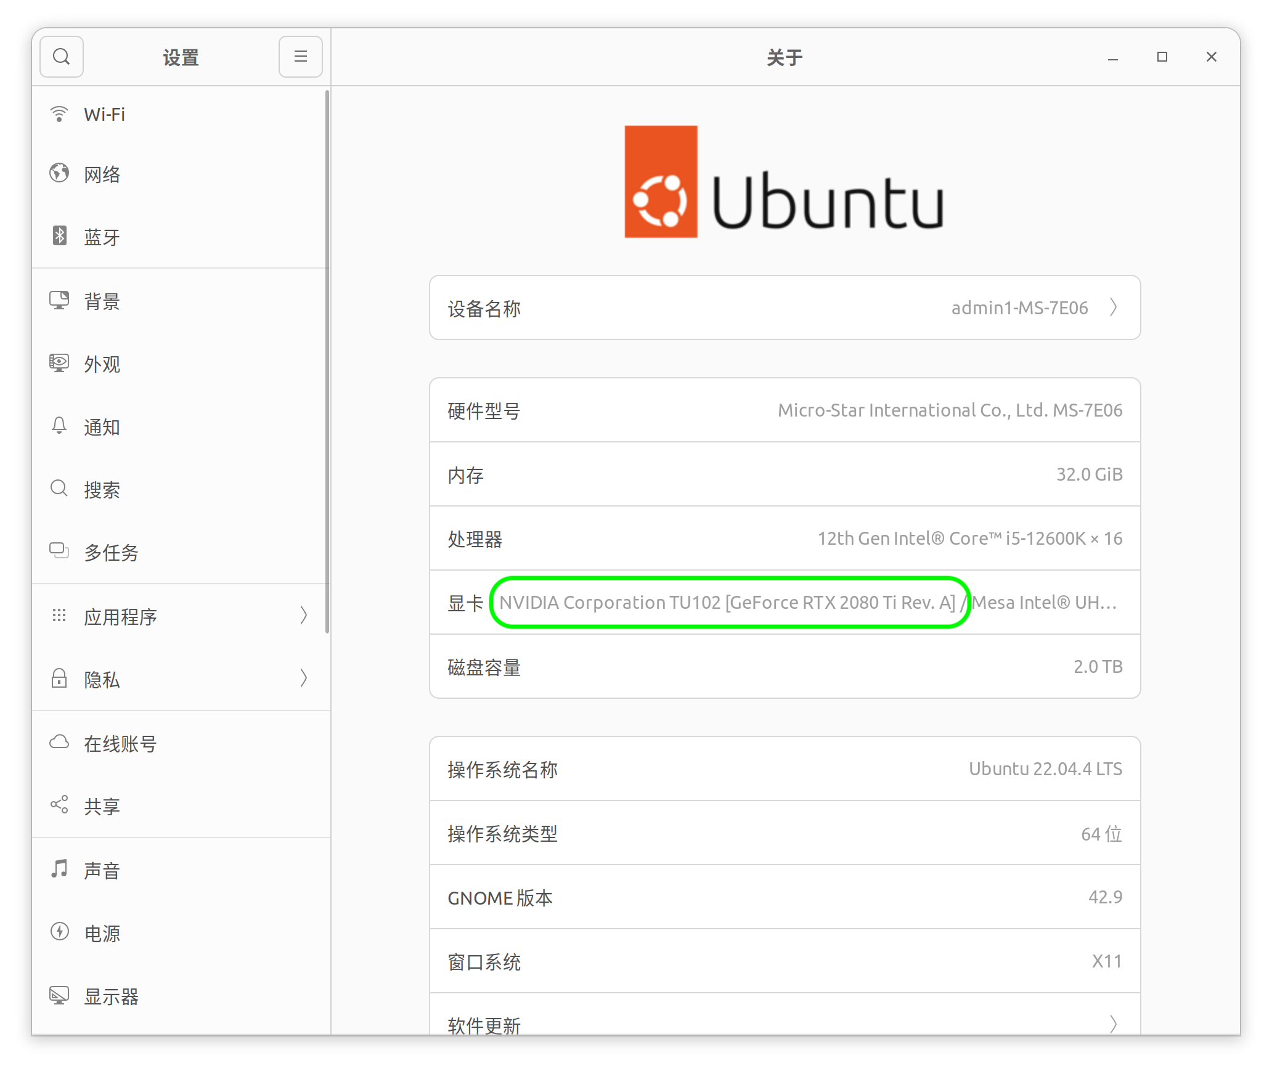Open 通知 settings

click(181, 427)
